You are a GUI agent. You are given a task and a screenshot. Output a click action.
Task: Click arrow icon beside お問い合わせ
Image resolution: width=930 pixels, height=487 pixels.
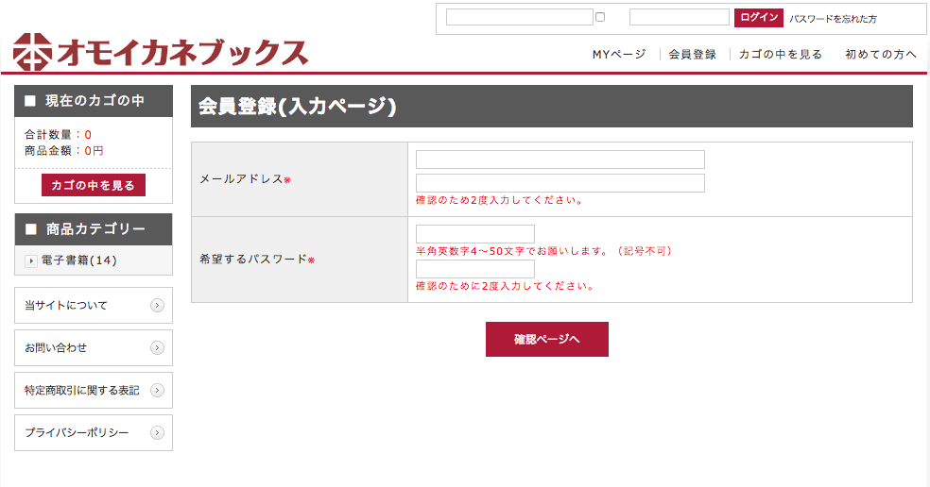pyautogui.click(x=158, y=348)
